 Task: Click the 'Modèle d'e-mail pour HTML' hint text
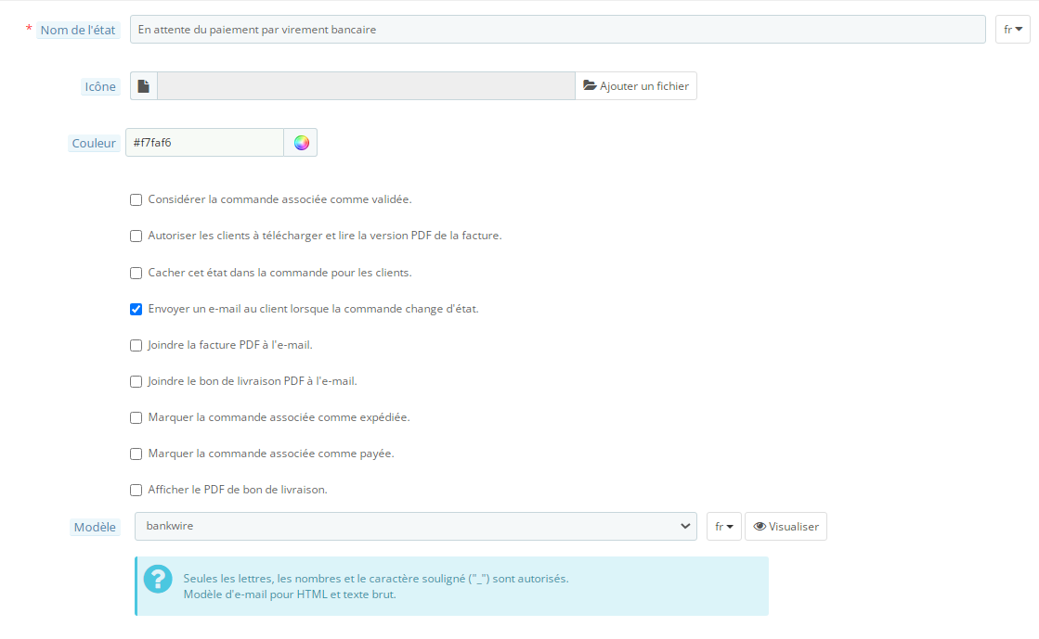pos(290,594)
